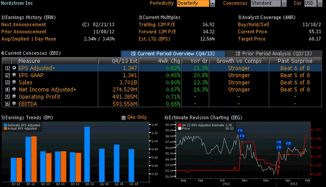Click the EBITDA measure label
The image size is (326, 187).
tap(28, 104)
